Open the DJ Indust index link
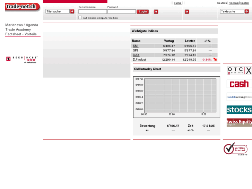 (139, 60)
